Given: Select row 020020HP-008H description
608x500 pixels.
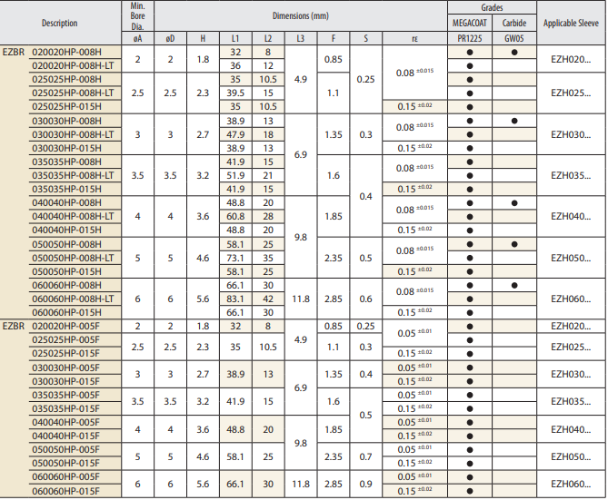Looking at the screenshot, I should coord(66,53).
